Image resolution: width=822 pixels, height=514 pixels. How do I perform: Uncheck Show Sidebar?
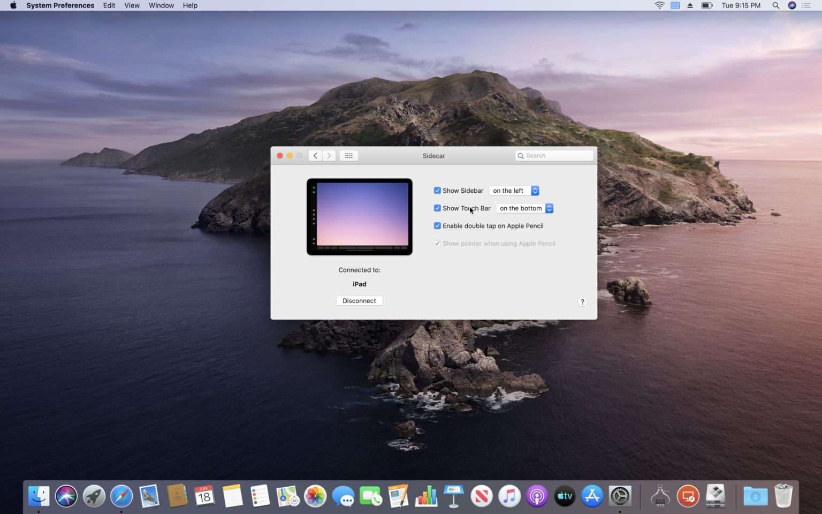pyautogui.click(x=437, y=190)
